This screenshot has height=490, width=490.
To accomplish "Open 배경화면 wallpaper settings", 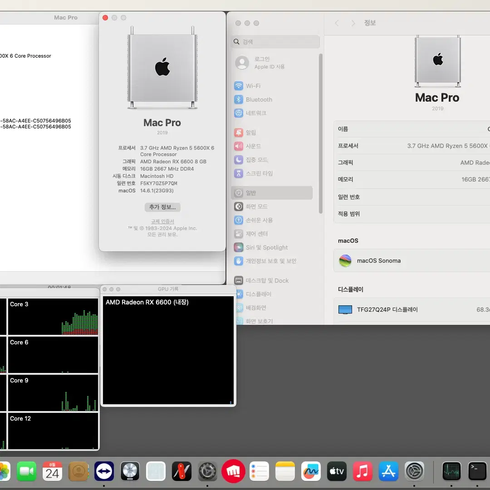I will pos(272,308).
